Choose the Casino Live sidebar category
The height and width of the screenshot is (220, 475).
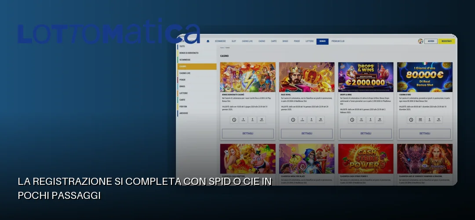(x=197, y=73)
